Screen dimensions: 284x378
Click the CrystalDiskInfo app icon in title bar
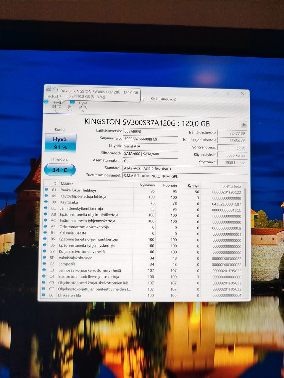(x=49, y=88)
